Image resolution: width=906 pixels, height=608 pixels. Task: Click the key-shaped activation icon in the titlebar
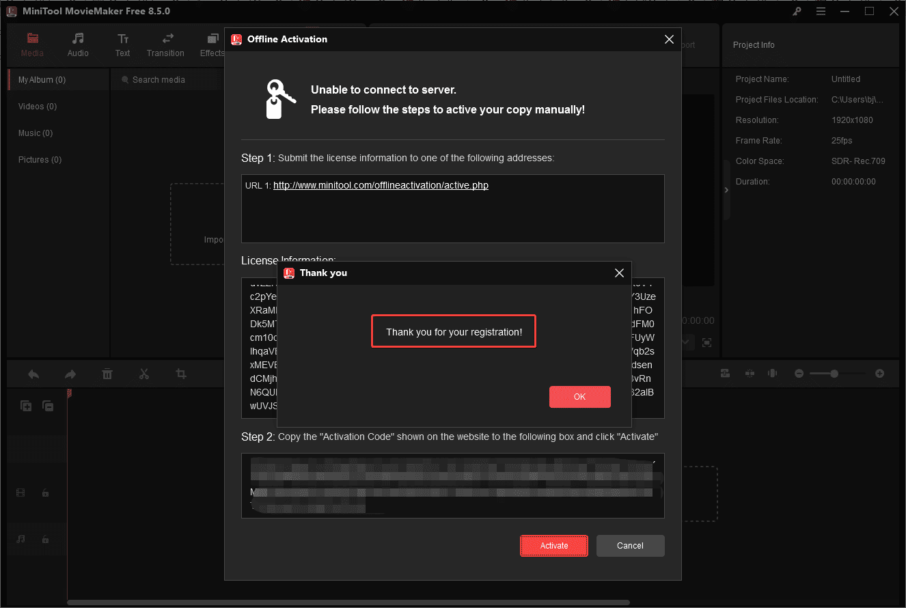[797, 11]
